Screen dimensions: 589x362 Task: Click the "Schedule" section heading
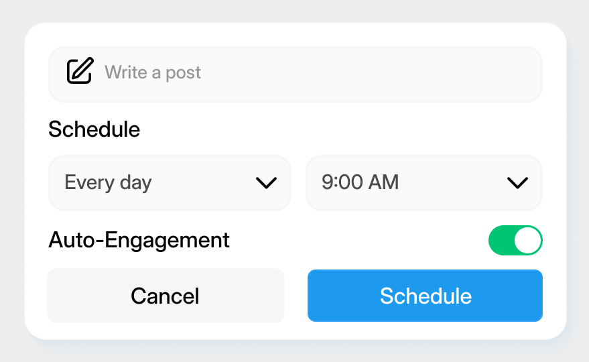[94, 129]
